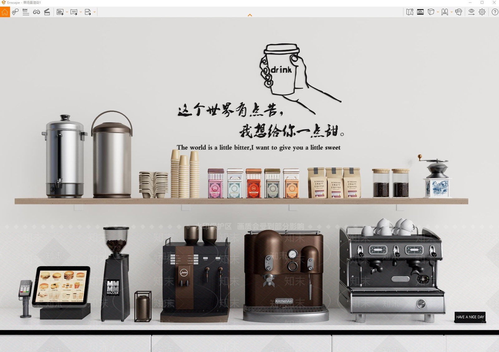This screenshot has height=352, width=499.
Task: Click the Mazzer coffee grinder in viewport
Action: pyautogui.click(x=115, y=274)
